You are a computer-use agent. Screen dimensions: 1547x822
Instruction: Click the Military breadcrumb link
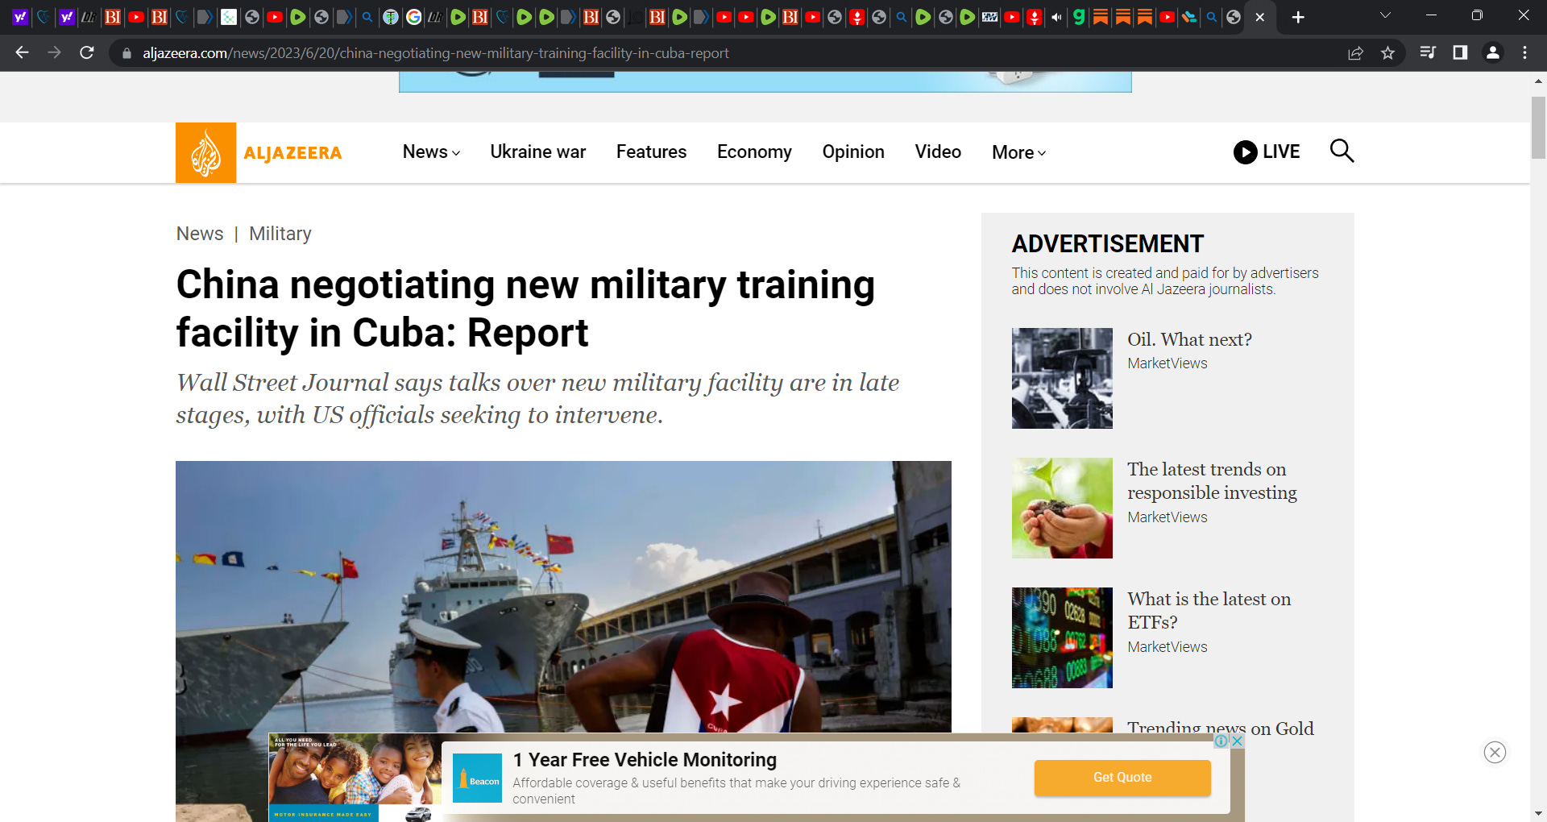(280, 234)
